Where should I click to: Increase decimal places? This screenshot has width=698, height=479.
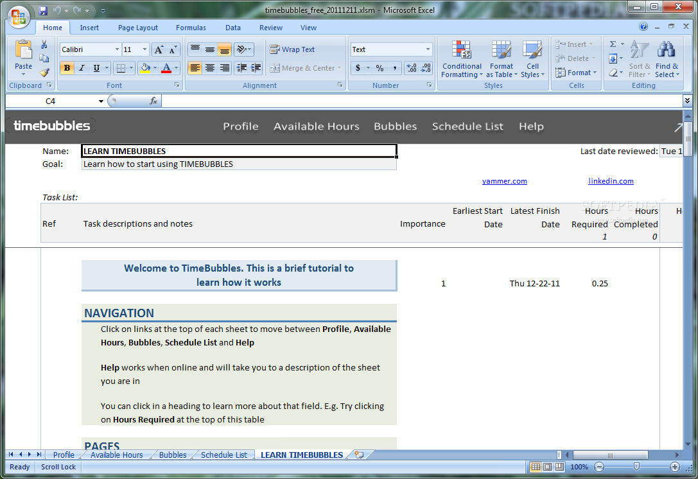[x=412, y=68]
